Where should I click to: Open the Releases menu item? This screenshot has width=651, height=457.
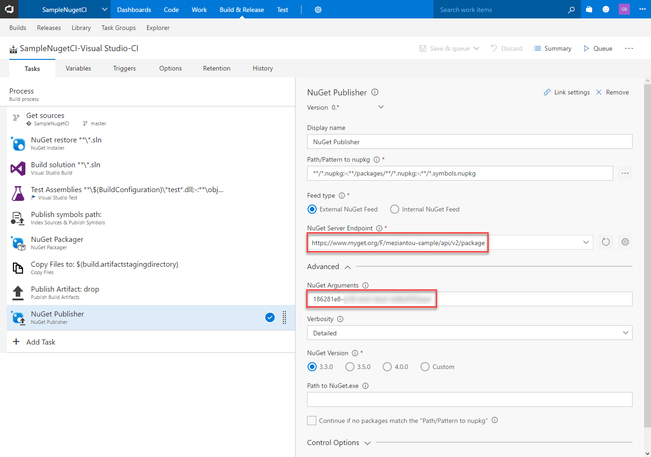[49, 28]
